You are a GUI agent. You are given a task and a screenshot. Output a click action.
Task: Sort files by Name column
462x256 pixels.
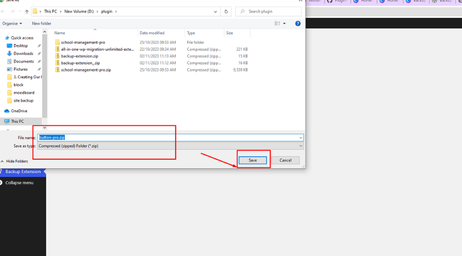tap(60, 33)
